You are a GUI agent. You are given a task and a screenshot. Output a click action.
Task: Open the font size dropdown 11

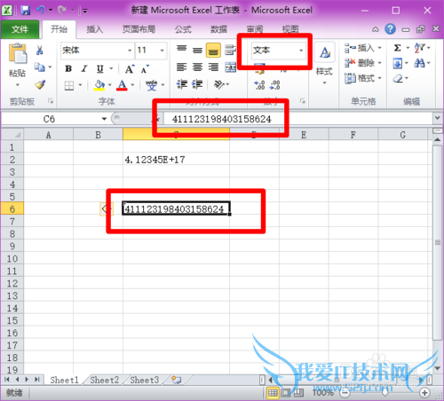(162, 51)
